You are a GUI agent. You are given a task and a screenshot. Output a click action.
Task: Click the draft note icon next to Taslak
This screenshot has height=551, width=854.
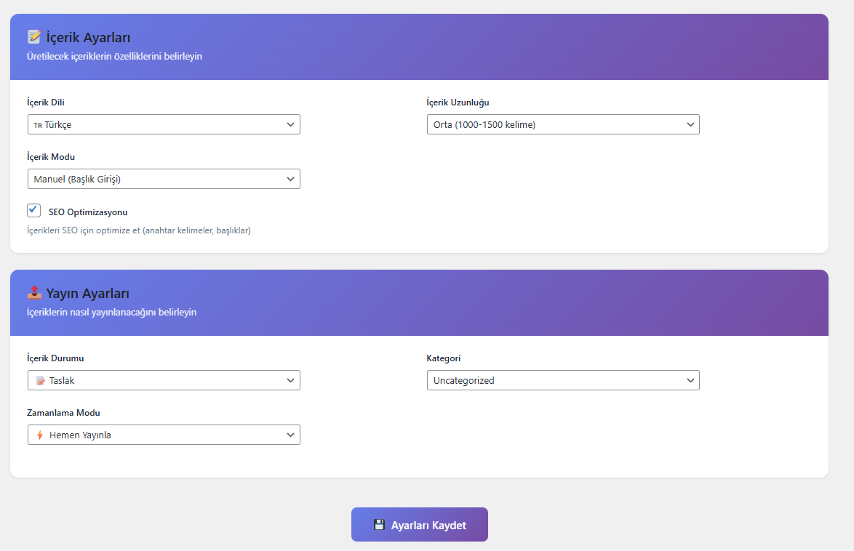pos(41,380)
